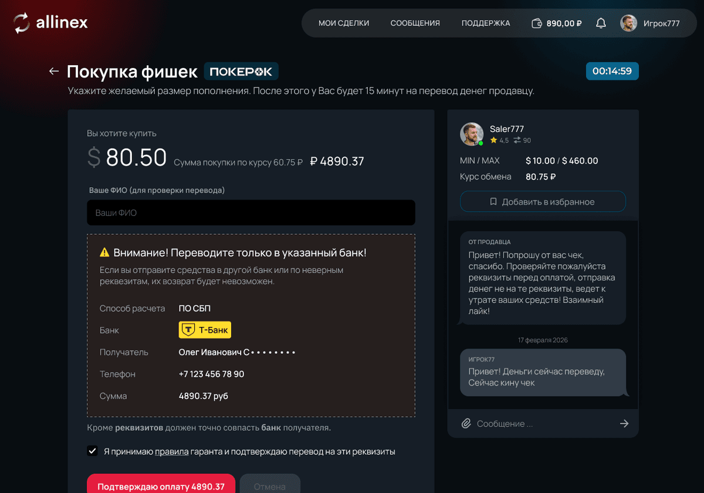Click the attach file paperclip icon
Screen dimensions: 704x493
tap(466, 423)
